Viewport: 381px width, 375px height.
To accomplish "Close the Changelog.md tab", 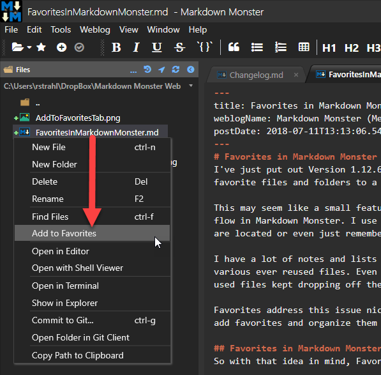I will tap(295, 75).
